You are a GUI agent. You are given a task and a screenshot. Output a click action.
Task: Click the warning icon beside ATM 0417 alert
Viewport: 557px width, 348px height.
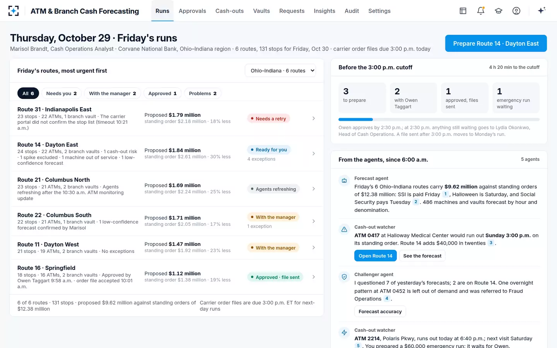[x=344, y=229]
